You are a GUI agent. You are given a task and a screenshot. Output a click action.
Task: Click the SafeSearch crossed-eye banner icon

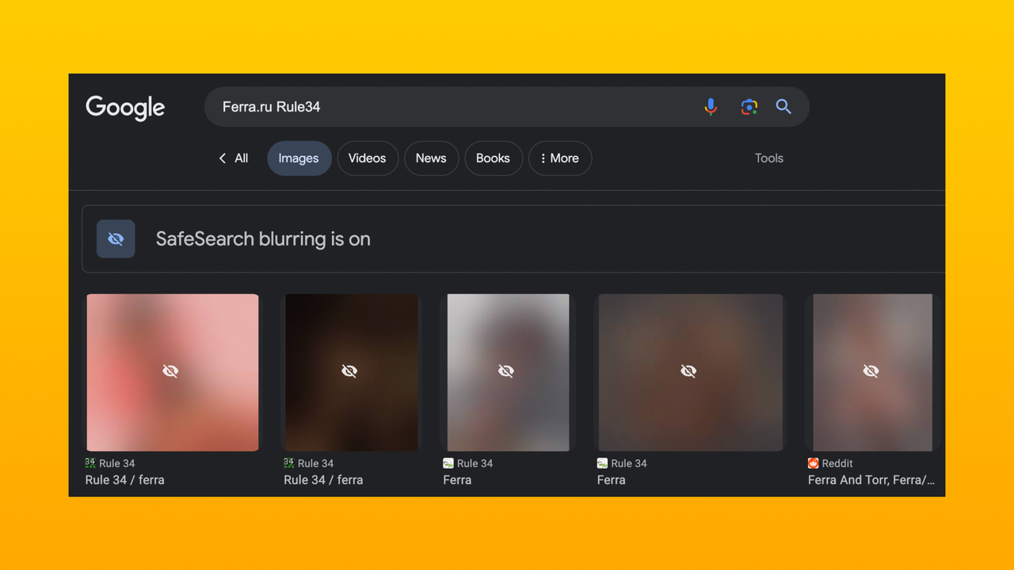116,239
